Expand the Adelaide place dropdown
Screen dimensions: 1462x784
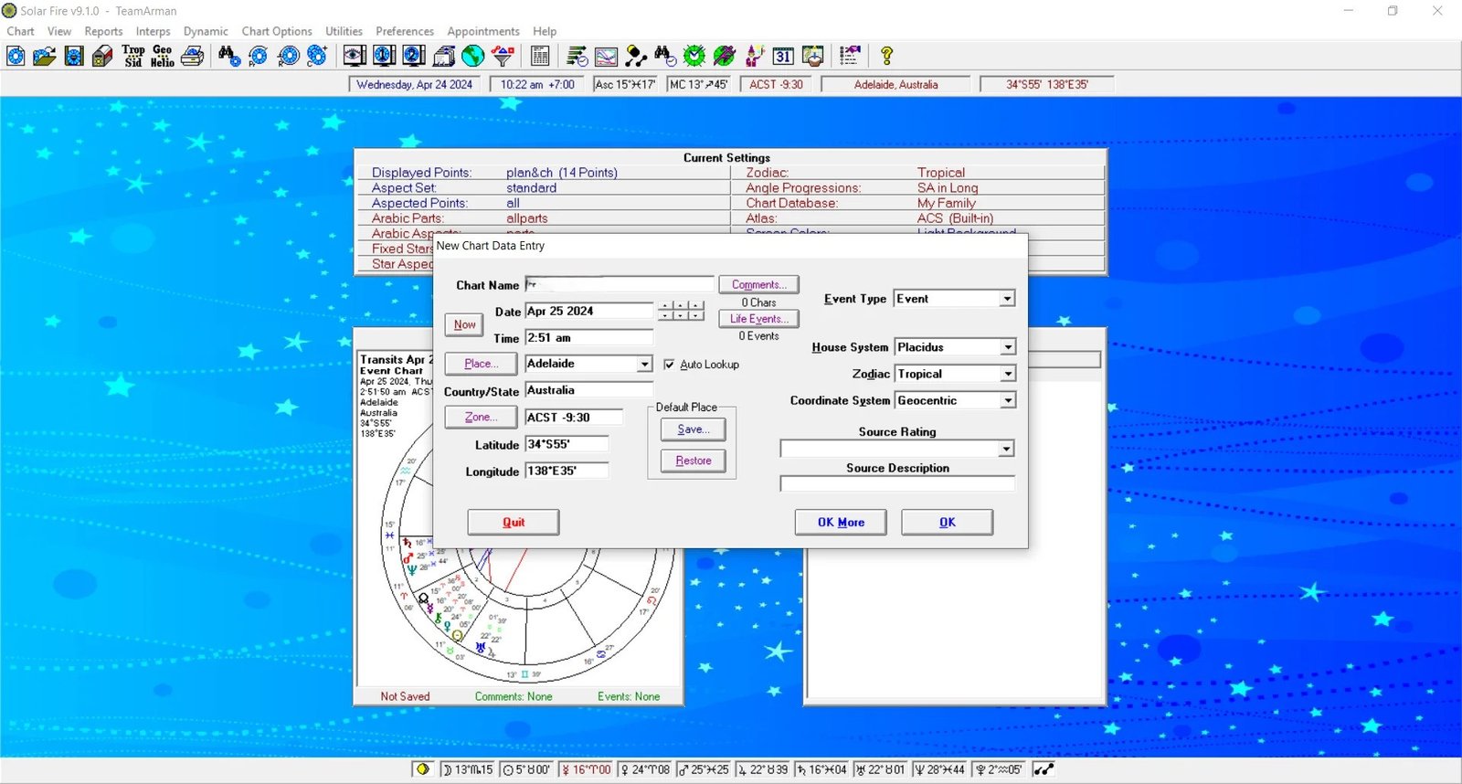coord(644,364)
